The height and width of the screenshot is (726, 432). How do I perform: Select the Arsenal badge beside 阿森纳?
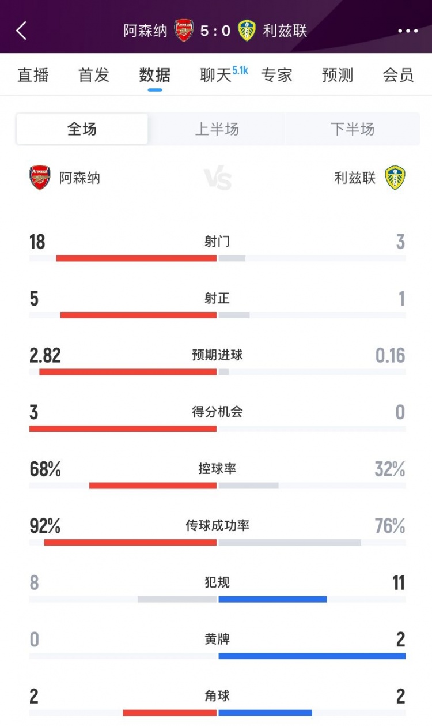39,178
